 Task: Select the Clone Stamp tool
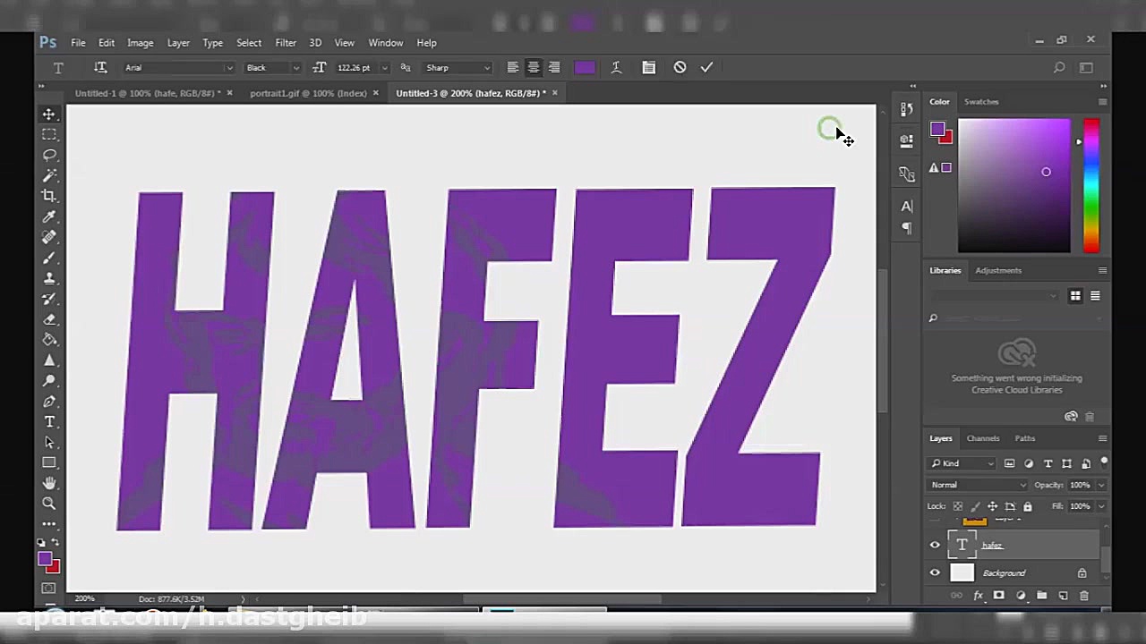[x=49, y=278]
